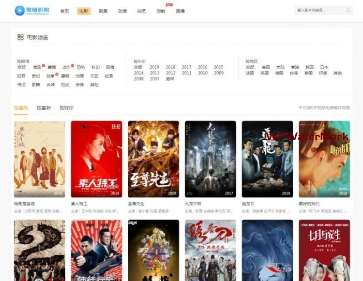Filter genre by 历史
Image resolution: width=363 pixels, height=281 pixels.
click(65, 85)
